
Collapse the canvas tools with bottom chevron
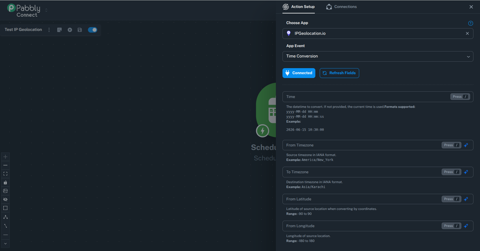pos(5,244)
